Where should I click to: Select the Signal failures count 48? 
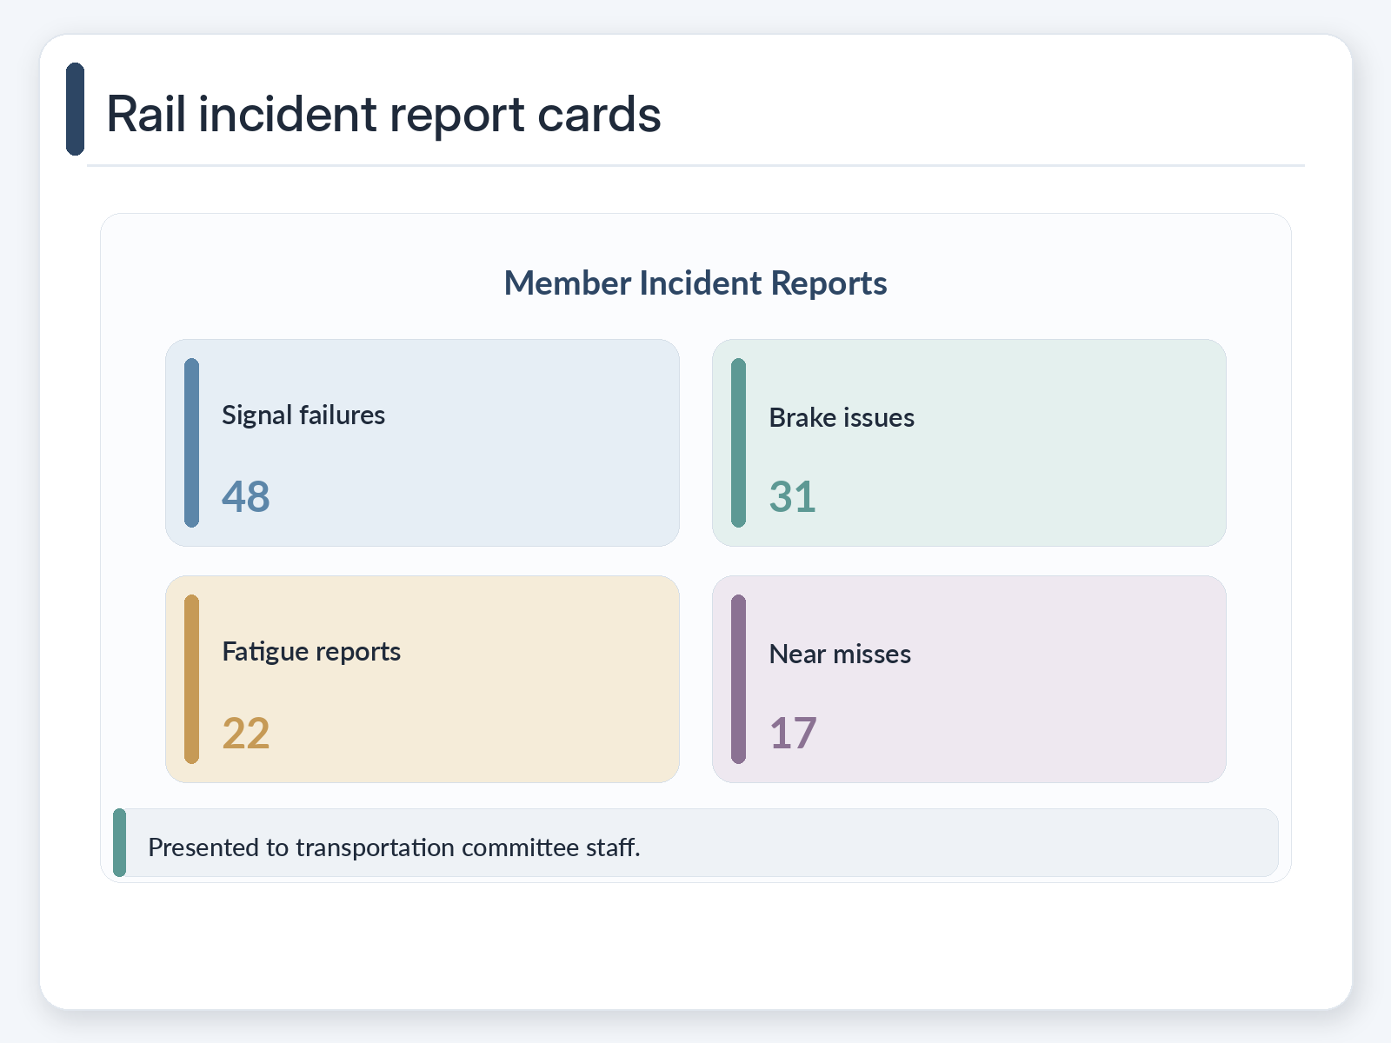(246, 497)
